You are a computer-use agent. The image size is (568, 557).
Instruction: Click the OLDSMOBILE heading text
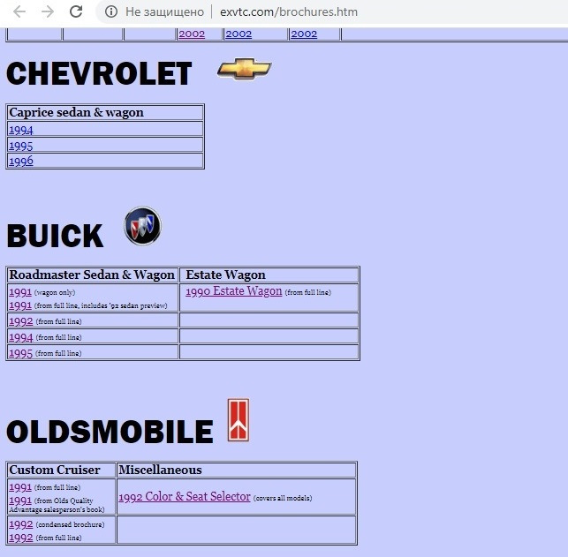pos(110,431)
